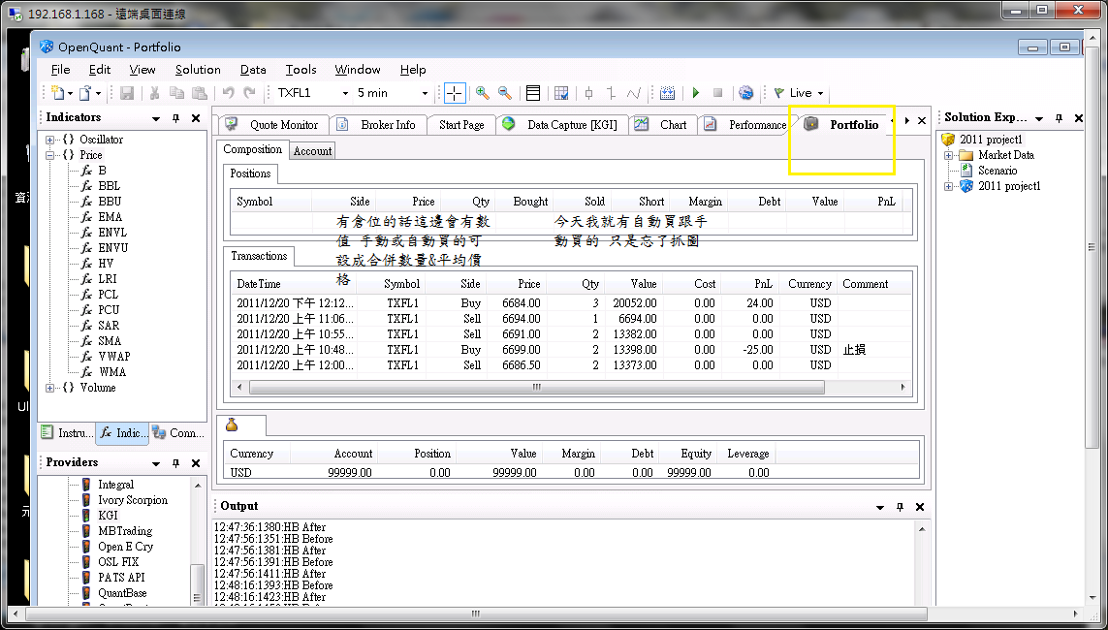
Task: Switch to the Broker Info tab
Action: [377, 125]
